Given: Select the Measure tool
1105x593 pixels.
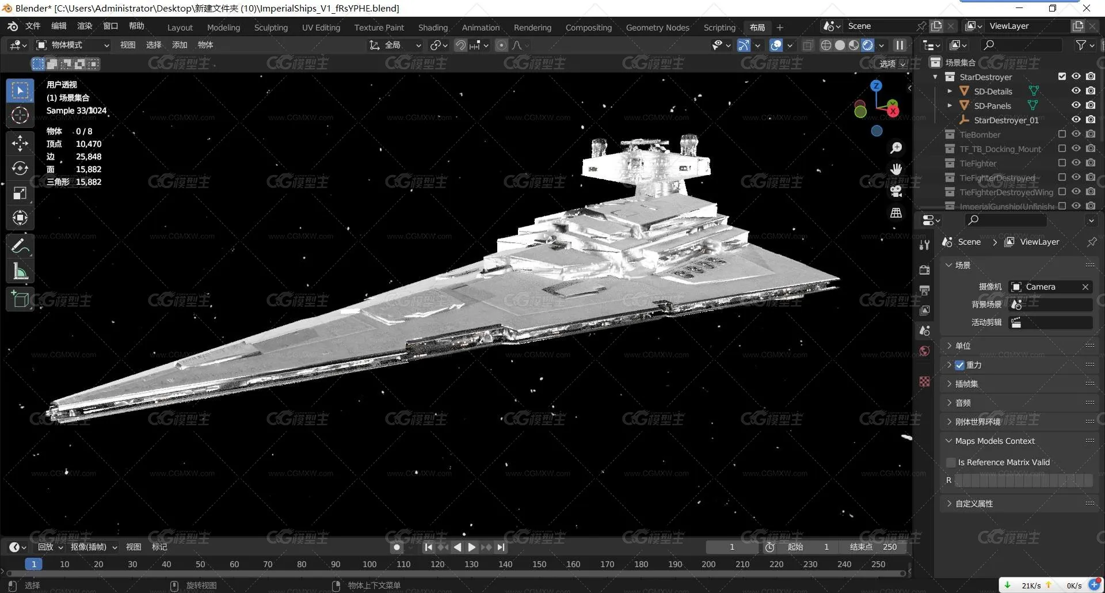Looking at the screenshot, I should (20, 271).
